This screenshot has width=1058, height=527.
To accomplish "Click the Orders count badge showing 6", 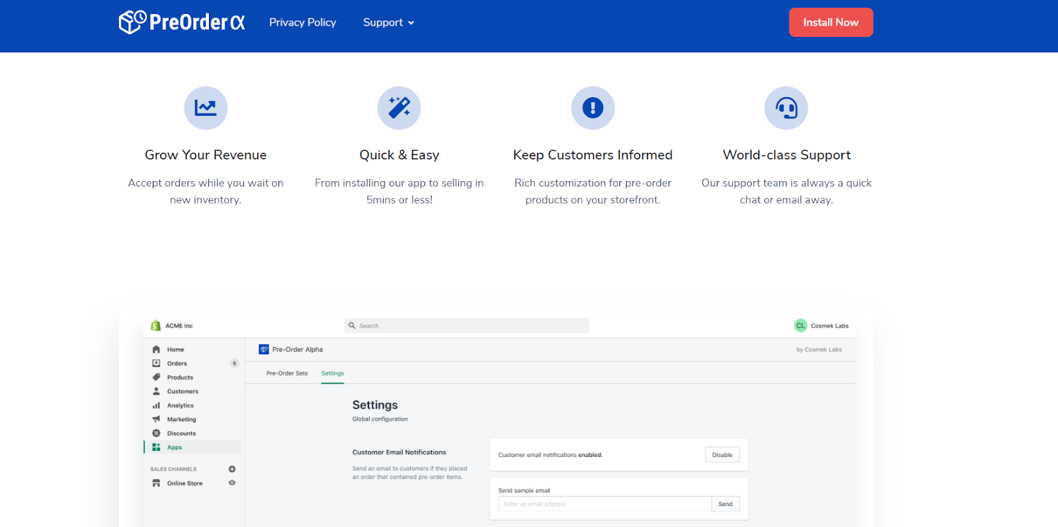I will (234, 363).
